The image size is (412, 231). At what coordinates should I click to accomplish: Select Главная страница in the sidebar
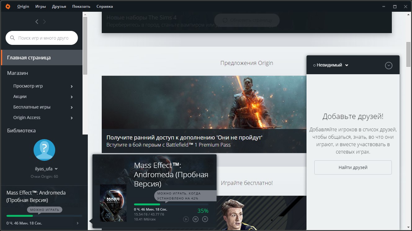point(42,58)
